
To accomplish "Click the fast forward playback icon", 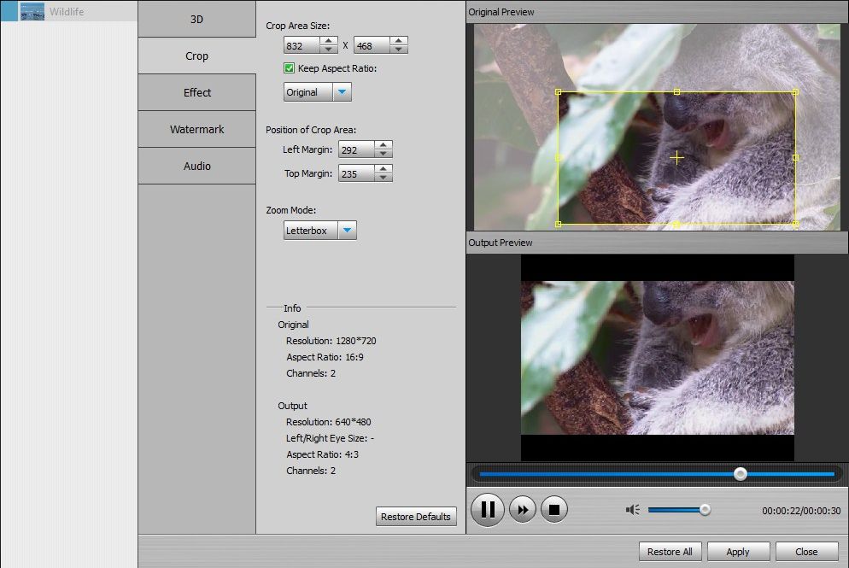I will tap(523, 509).
